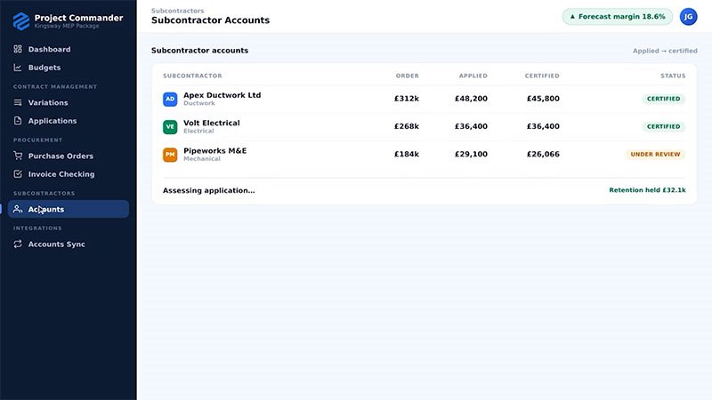
Task: Click the Accounts Sync refresh icon
Action: pyautogui.click(x=18, y=244)
